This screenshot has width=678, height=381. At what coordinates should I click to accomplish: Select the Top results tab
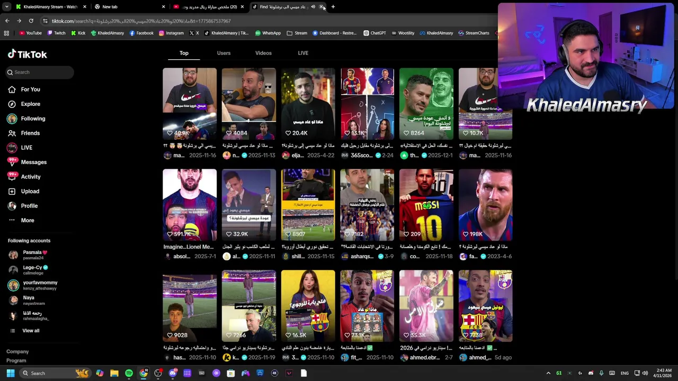tap(184, 53)
